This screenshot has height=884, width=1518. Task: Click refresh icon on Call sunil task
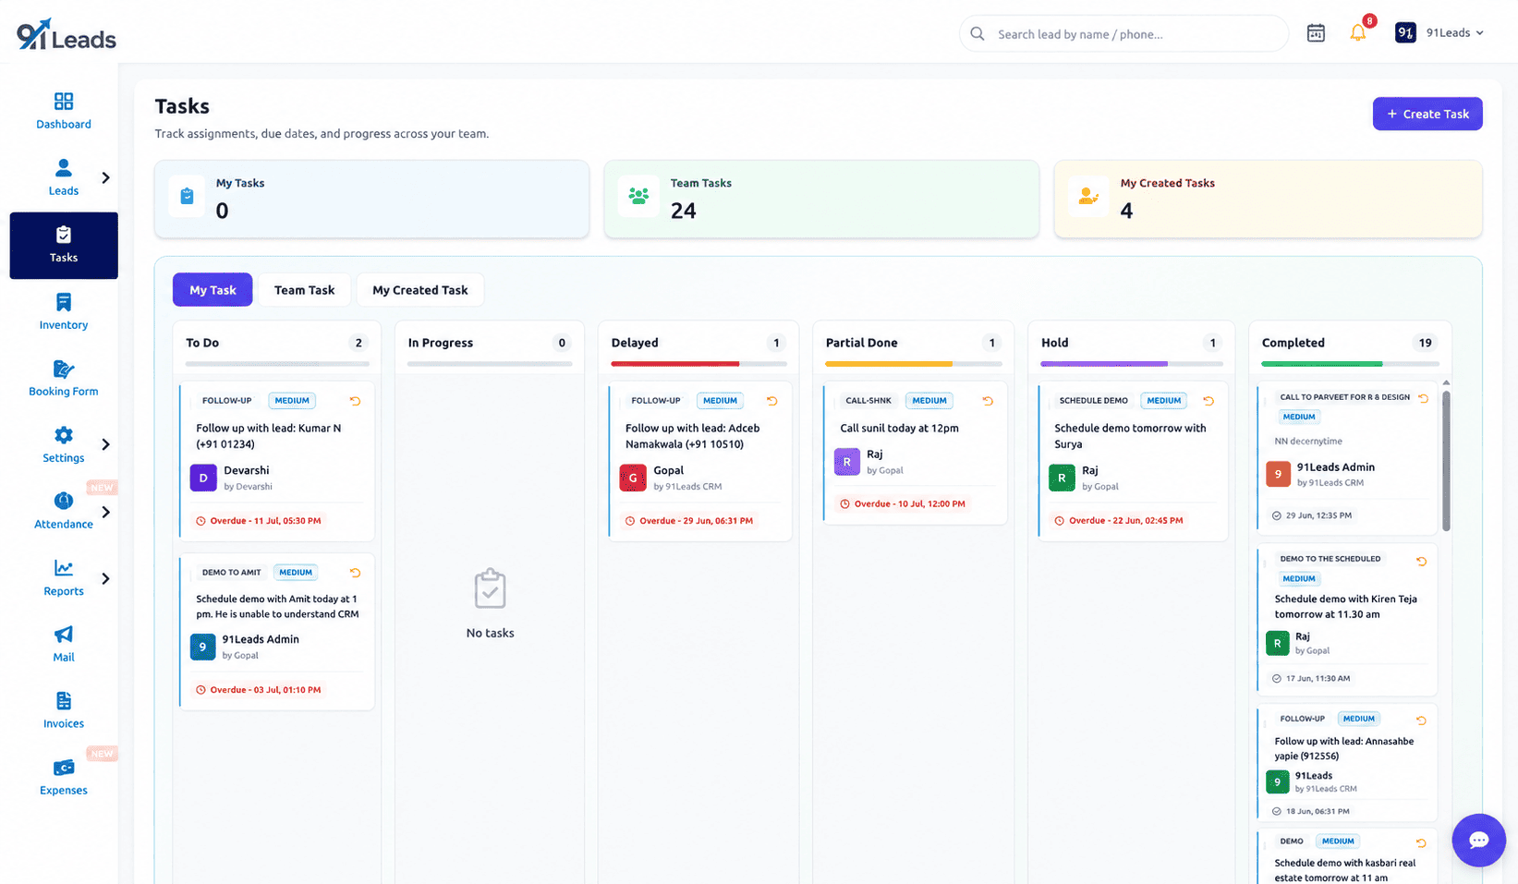(x=988, y=401)
